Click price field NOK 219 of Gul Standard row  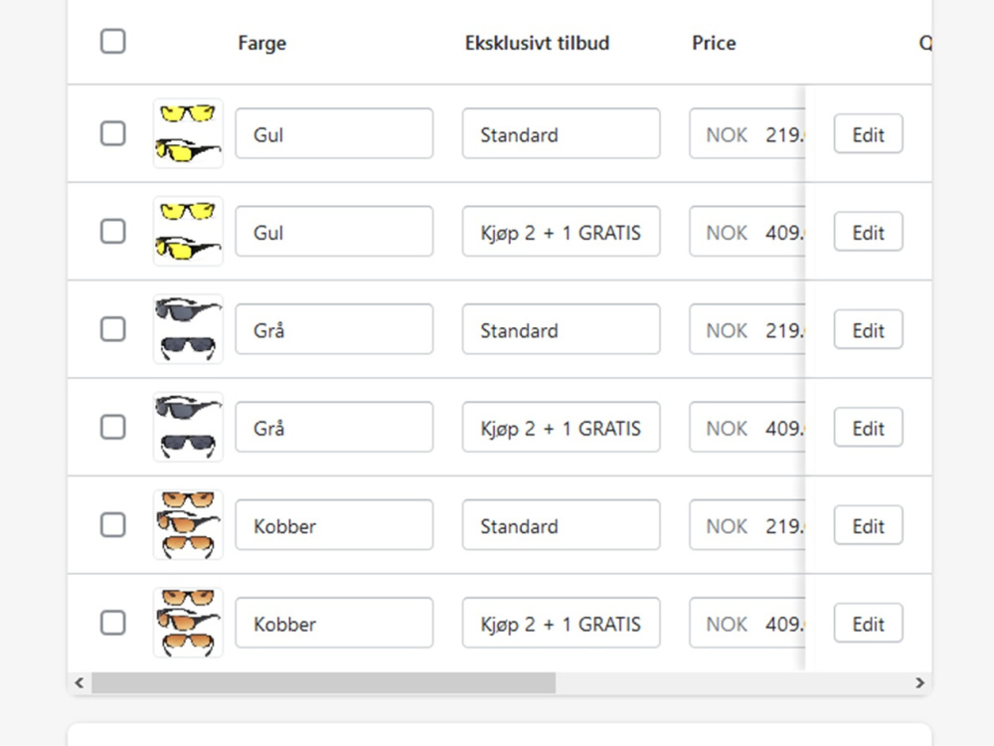(x=746, y=133)
